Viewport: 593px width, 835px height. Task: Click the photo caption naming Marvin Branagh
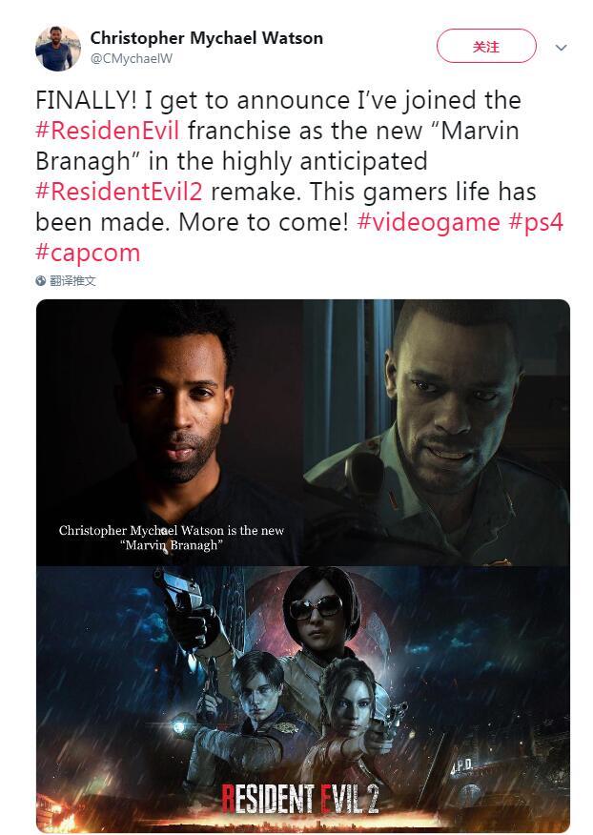click(x=171, y=538)
